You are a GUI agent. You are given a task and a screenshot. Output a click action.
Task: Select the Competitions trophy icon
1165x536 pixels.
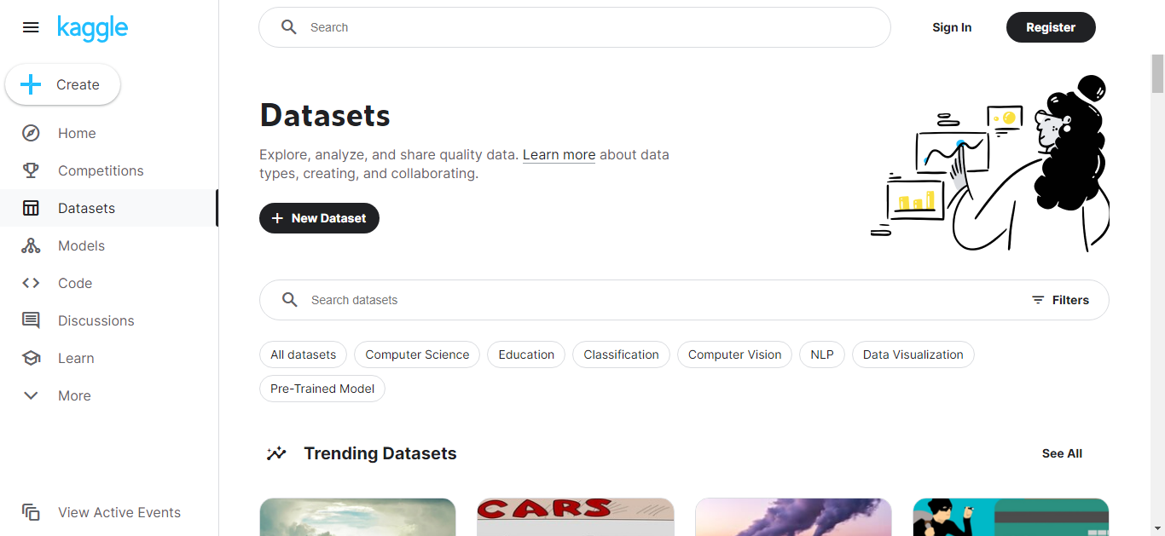click(31, 170)
